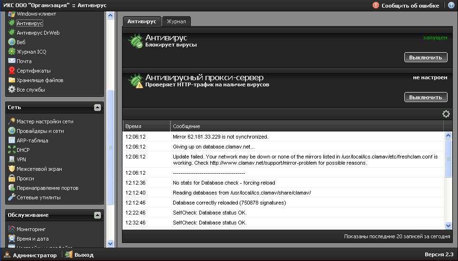458x261 pixels.
Task: Click the Сетевые утилиты wrench icon
Action: [x=12, y=197]
